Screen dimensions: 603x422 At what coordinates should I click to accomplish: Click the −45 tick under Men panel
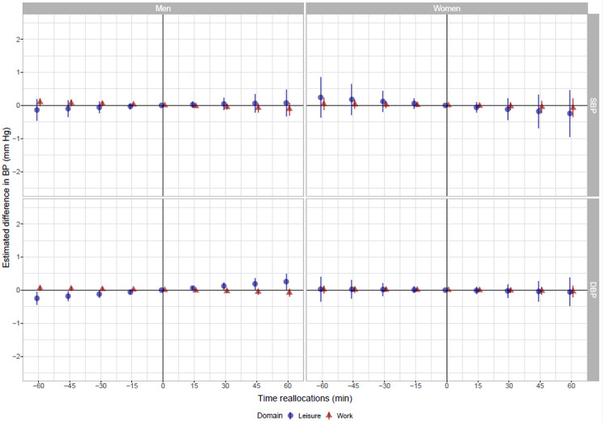click(69, 386)
